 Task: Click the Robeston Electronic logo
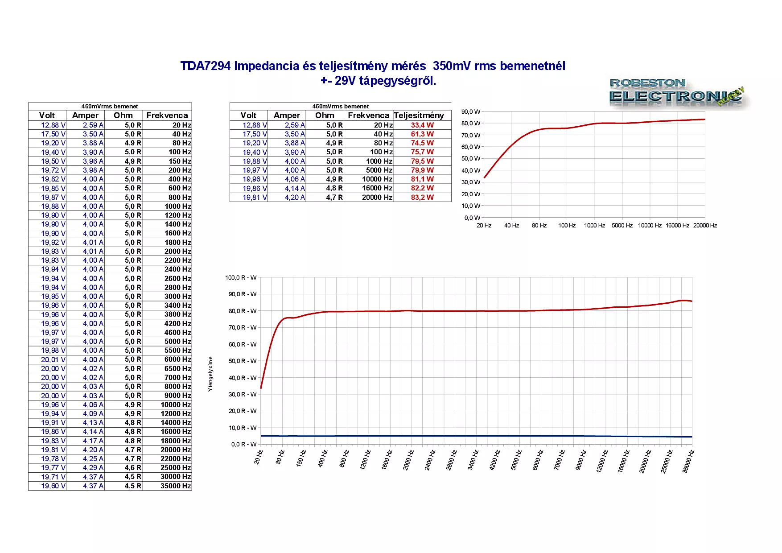point(678,93)
